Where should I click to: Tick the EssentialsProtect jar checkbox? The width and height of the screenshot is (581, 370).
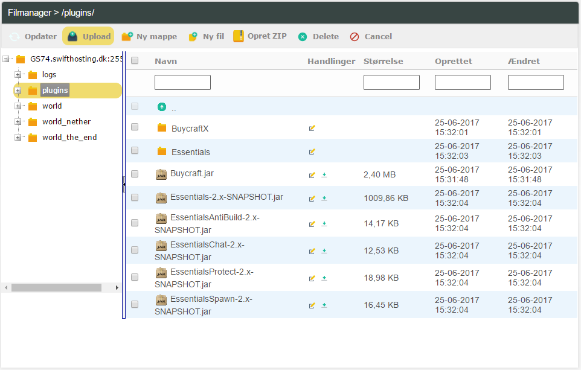(135, 277)
